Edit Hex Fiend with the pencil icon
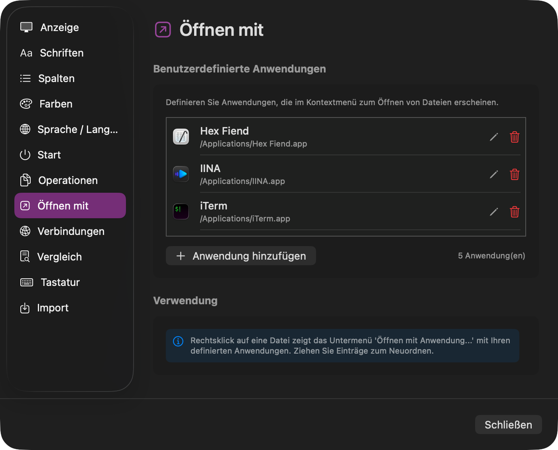The image size is (558, 450). pos(493,137)
